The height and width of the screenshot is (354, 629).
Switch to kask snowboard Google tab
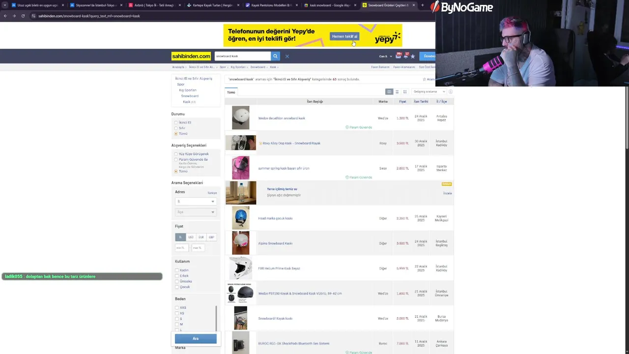pos(330,5)
